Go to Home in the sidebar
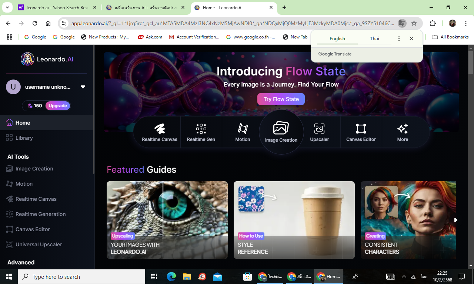Image resolution: width=474 pixels, height=284 pixels. (x=46, y=122)
